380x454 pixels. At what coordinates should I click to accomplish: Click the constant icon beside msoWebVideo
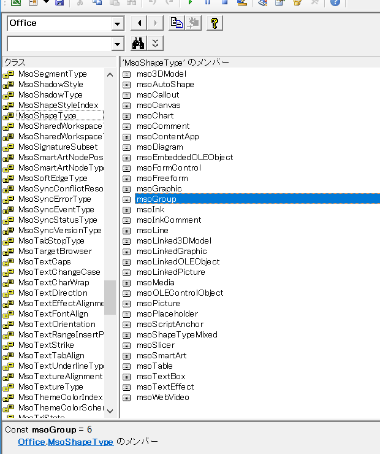tap(127, 398)
